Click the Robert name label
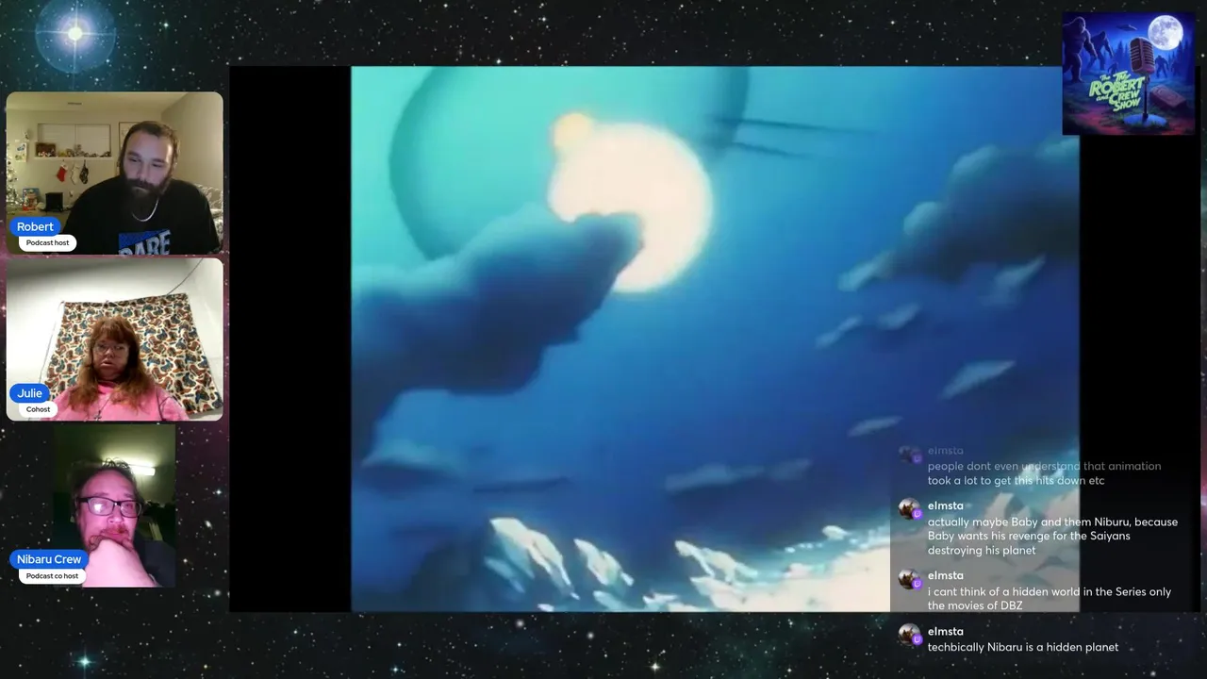The width and height of the screenshot is (1207, 679). 35,226
